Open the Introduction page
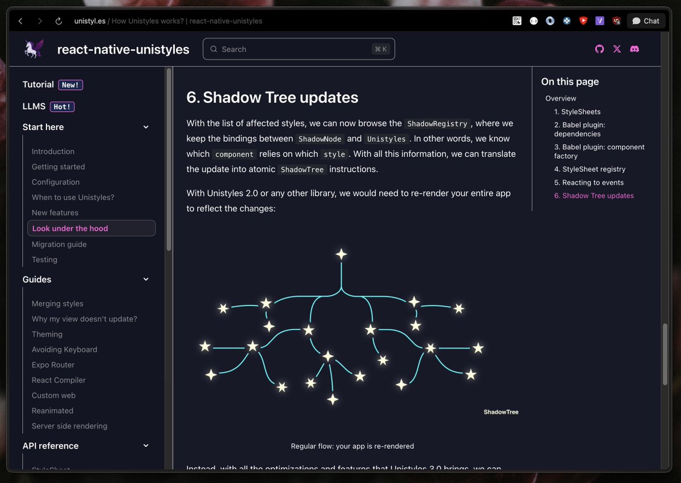 pos(53,152)
